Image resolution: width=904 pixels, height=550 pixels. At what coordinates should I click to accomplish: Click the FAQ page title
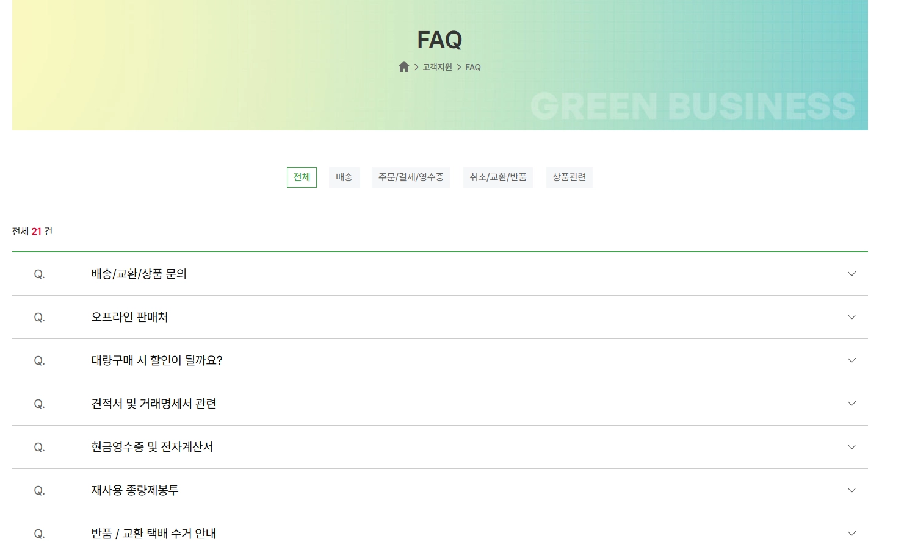tap(439, 39)
